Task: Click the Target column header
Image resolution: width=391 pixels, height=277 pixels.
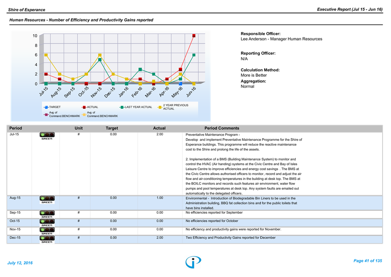Action: click(x=112, y=128)
